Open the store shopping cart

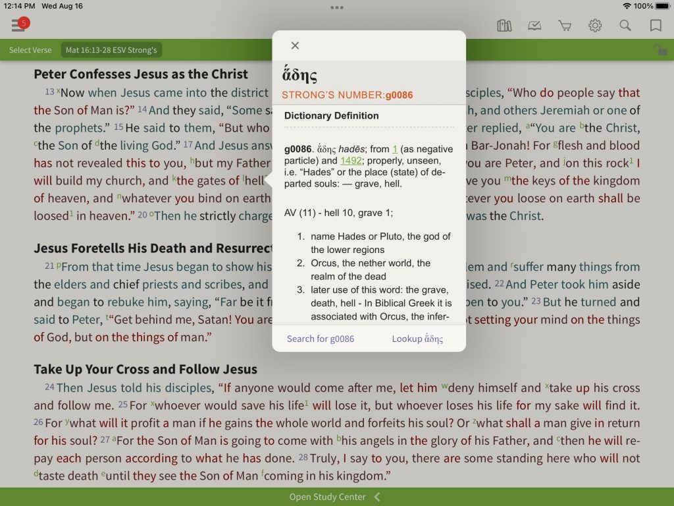coord(565,26)
